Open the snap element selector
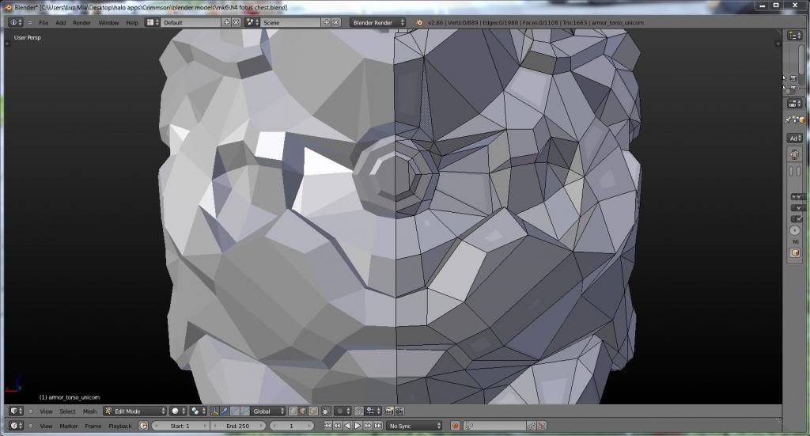 pos(373,411)
